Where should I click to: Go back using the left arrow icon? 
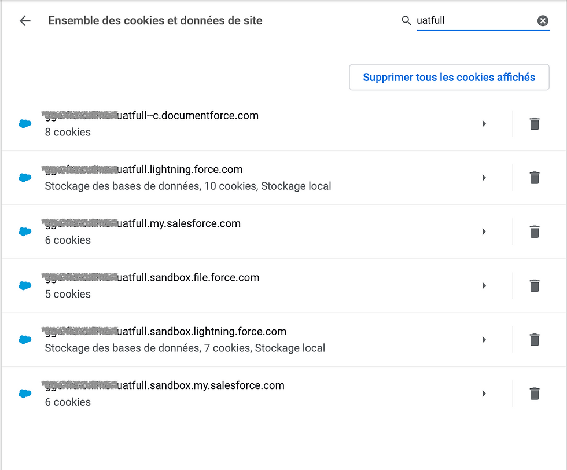(25, 21)
